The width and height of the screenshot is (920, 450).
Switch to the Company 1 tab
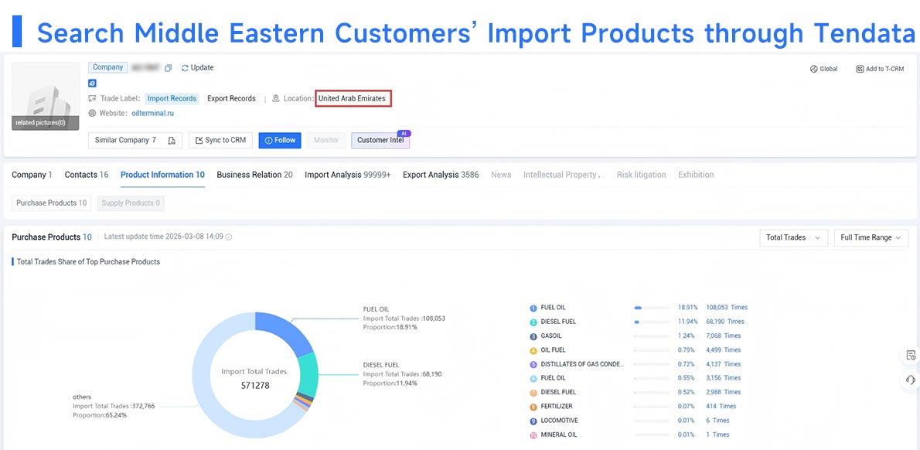32,175
